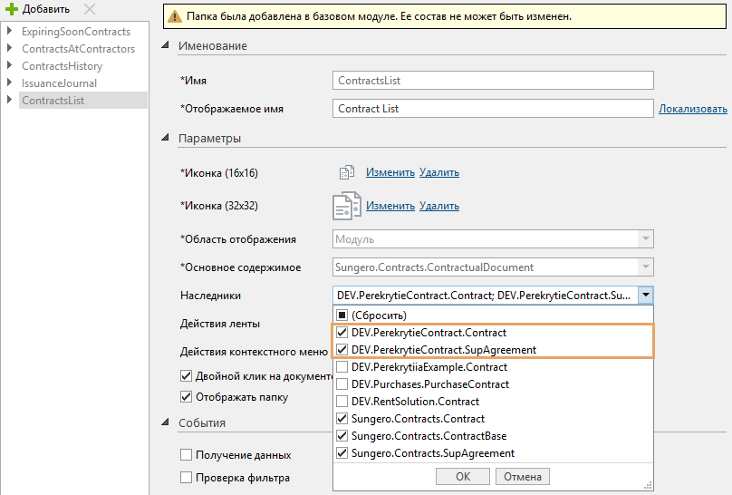Collapse the Именование section
The height and width of the screenshot is (495, 732).
pyautogui.click(x=165, y=46)
